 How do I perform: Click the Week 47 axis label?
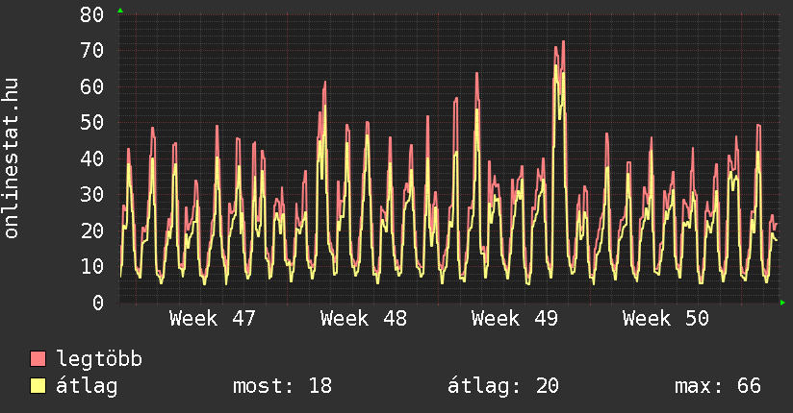pyautogui.click(x=213, y=319)
